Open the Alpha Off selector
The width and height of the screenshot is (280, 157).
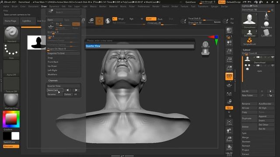(x=11, y=68)
